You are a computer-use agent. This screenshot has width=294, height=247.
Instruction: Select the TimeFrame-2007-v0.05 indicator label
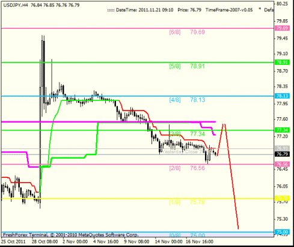tap(229, 10)
